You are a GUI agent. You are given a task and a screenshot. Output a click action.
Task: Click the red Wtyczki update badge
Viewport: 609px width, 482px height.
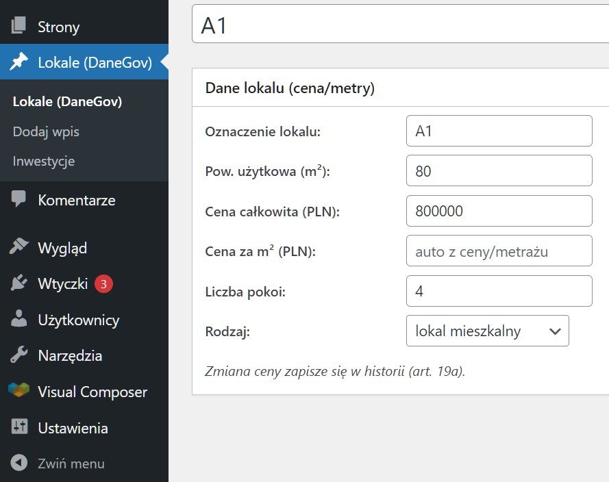pyautogui.click(x=103, y=283)
